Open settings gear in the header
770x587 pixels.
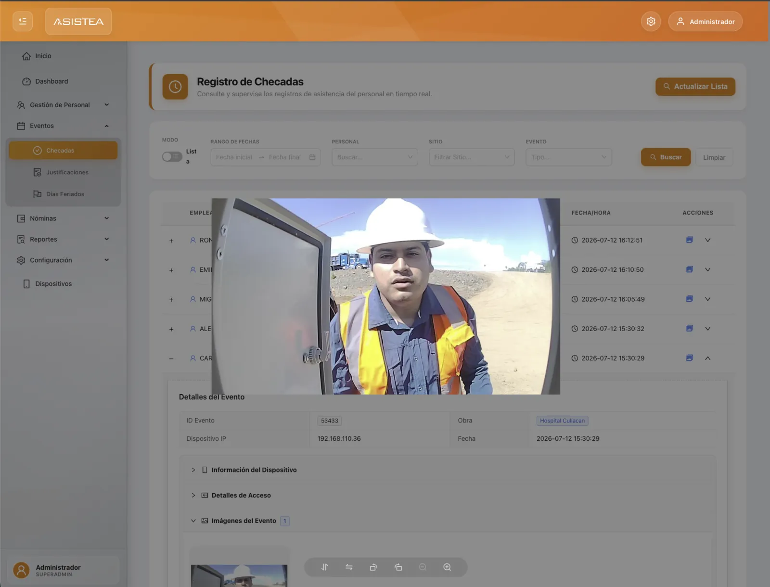651,21
